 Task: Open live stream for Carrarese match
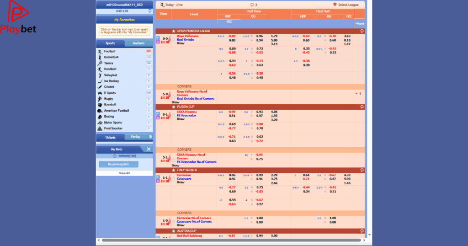158,177
